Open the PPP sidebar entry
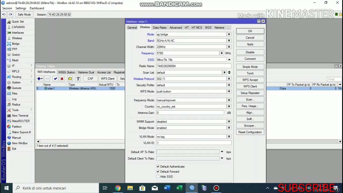 click(x=14, y=49)
